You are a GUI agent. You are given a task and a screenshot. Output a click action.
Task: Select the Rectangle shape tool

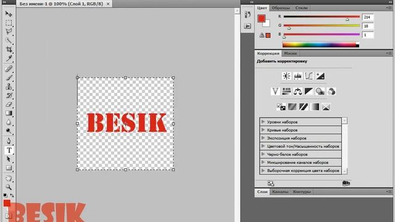click(9, 168)
